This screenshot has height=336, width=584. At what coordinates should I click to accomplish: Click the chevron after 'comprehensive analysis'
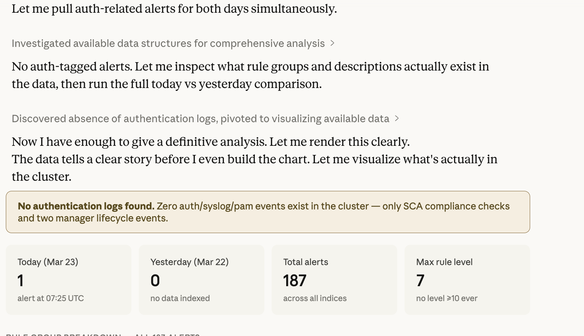click(x=333, y=43)
